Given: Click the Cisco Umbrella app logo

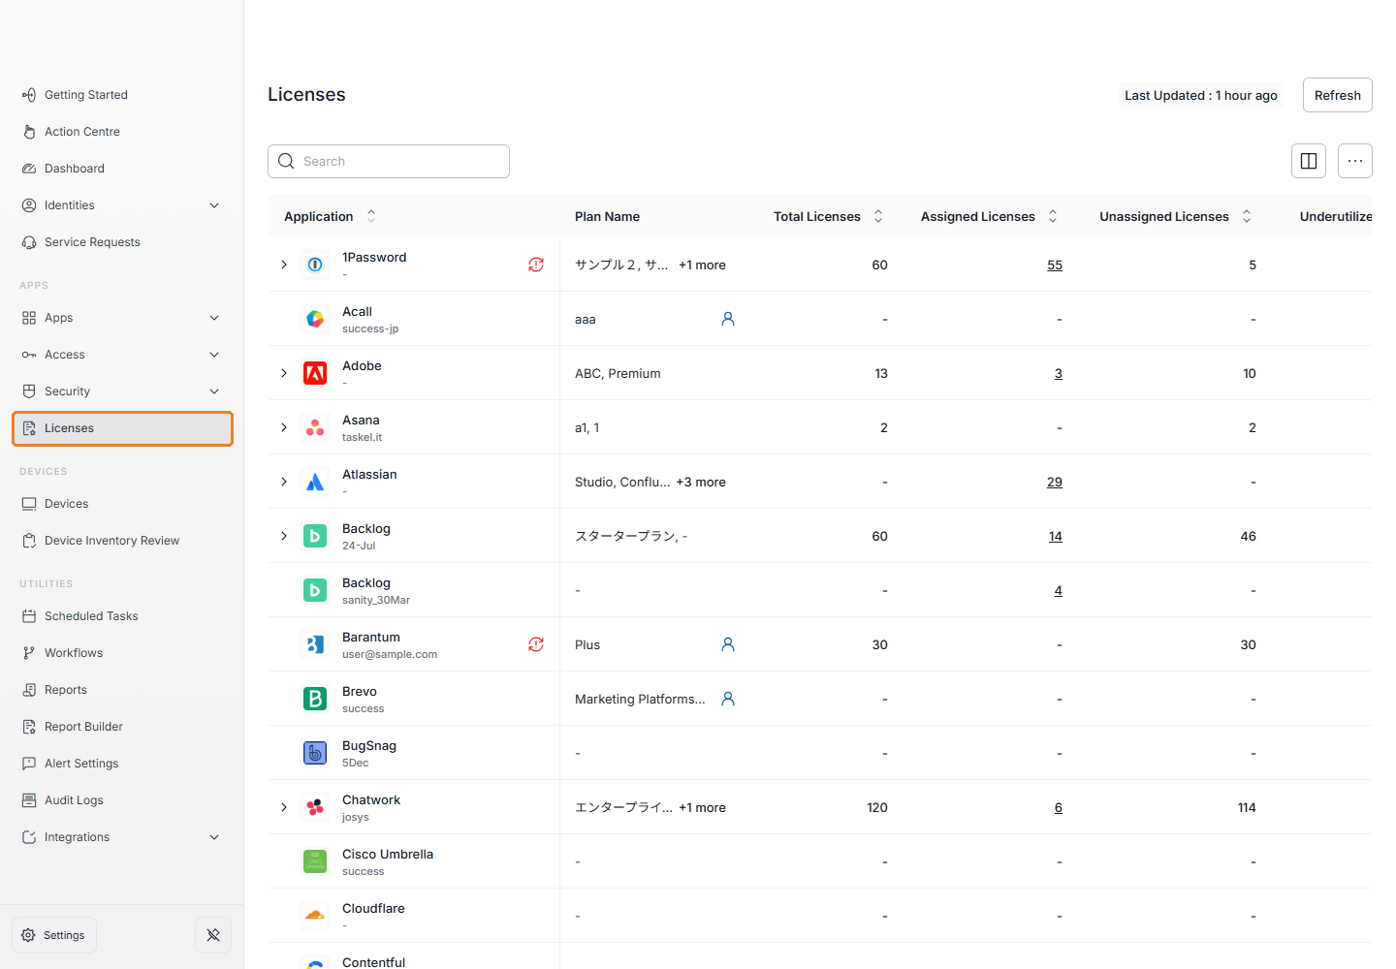Looking at the screenshot, I should 315,861.
